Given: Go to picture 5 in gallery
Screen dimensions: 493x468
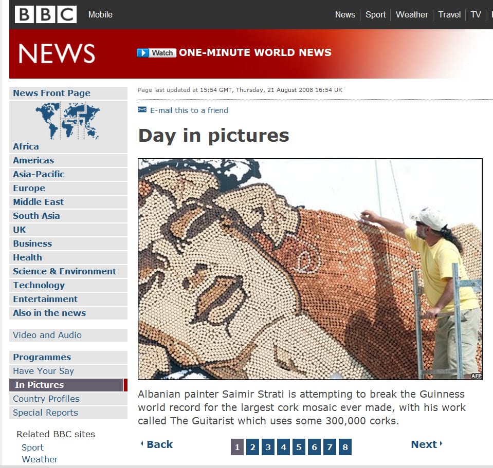Looking at the screenshot, I should [299, 447].
